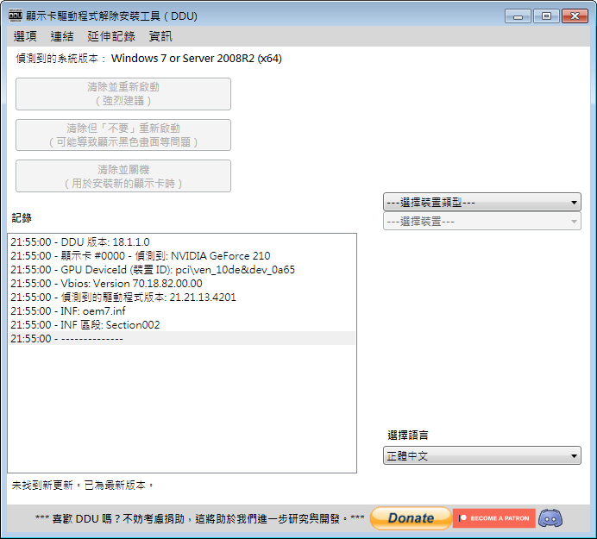Maximize the DDU window
Screen dimensions: 597x539
[546, 16]
